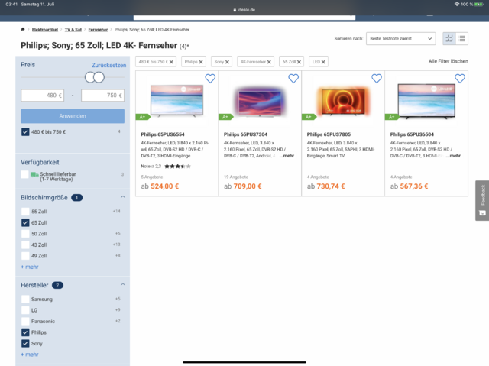The image size is (489, 366).
Task: Open the Philips 65PUS6554 product title
Action: (163, 134)
